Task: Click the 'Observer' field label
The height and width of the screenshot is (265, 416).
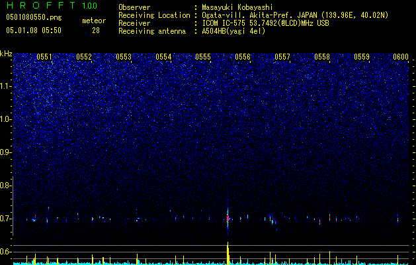Action: click(134, 7)
